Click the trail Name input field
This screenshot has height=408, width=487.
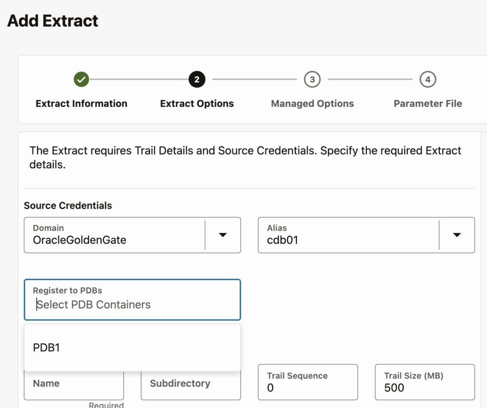[74, 386]
